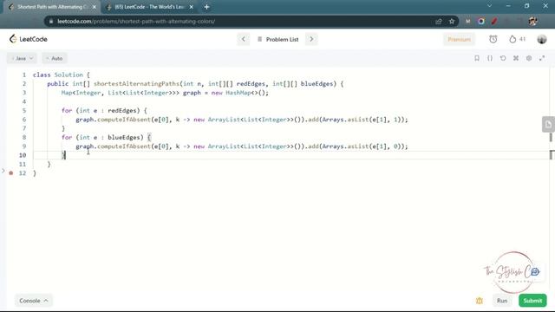
Task: Open a new browser tab
Action: (206, 7)
